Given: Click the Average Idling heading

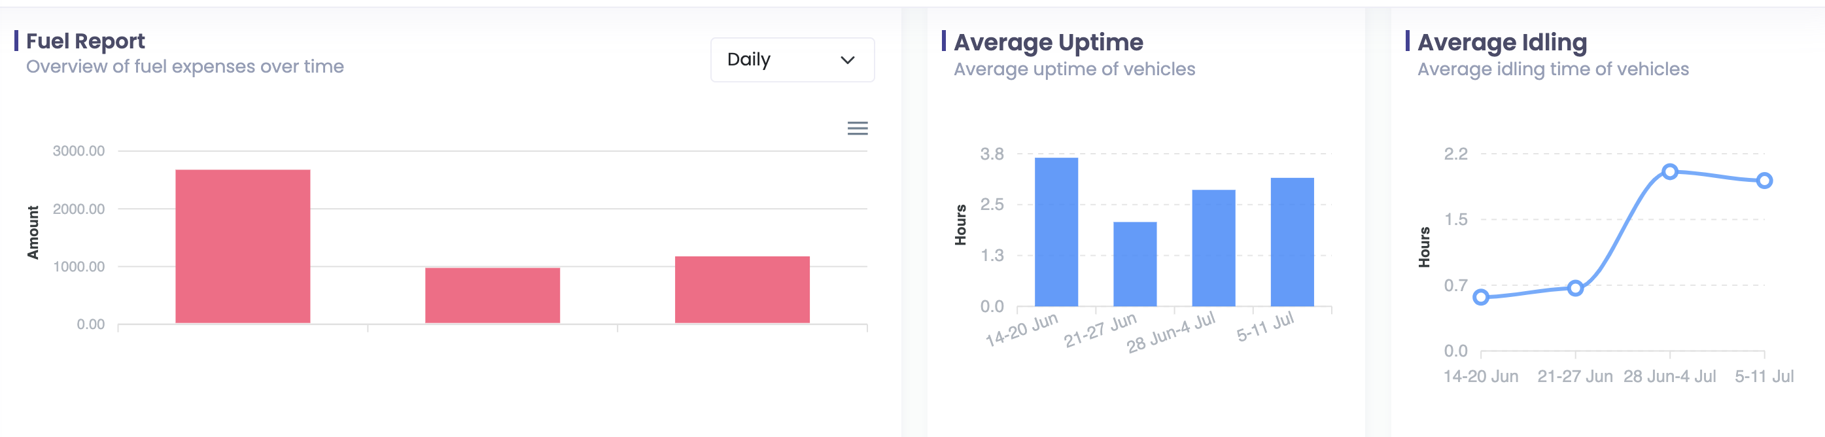Looking at the screenshot, I should [x=1501, y=43].
